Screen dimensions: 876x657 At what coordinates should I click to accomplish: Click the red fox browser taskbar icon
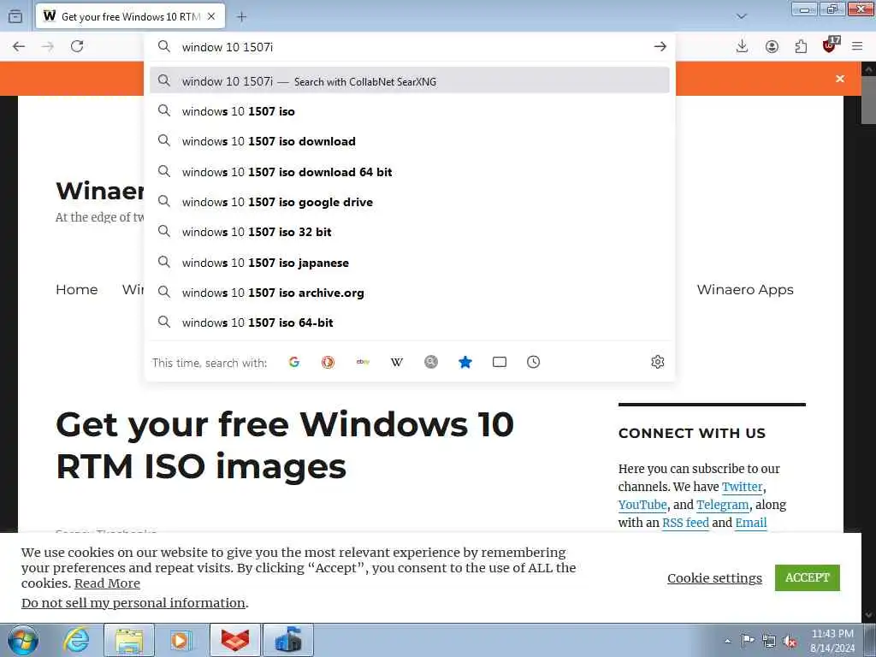(235, 640)
